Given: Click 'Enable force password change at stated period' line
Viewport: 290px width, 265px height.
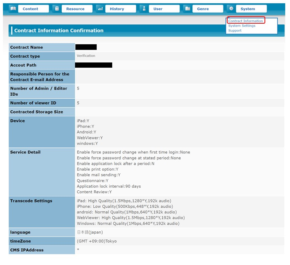Looking at the screenshot, I should pos(129,158).
